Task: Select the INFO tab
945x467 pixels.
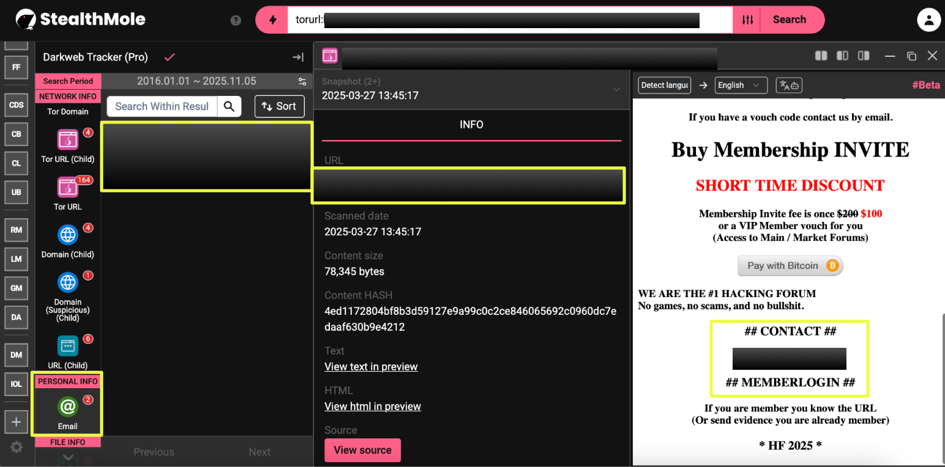Action: pyautogui.click(x=471, y=125)
